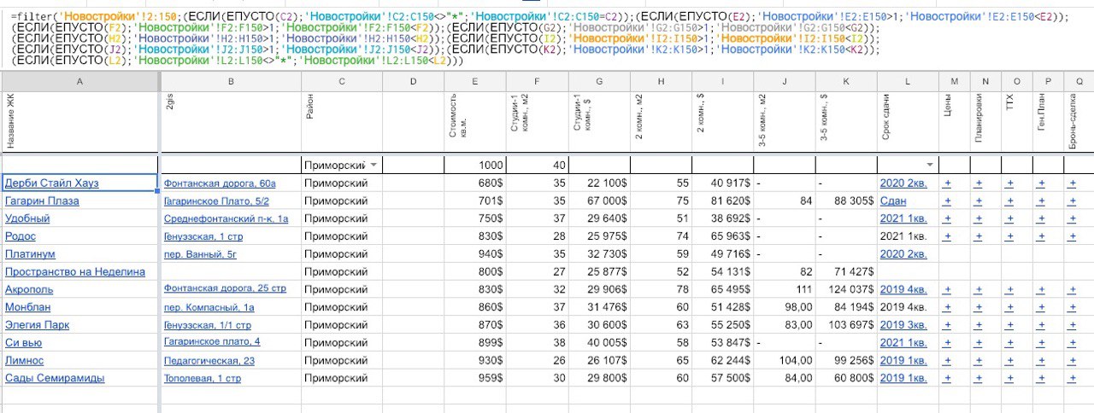Image resolution: width=1094 pixels, height=413 pixels.
Task: Open the Родос complex link
Action: tap(21, 236)
